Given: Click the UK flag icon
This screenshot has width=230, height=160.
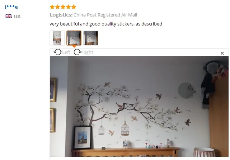Looking at the screenshot, I should click(8, 16).
